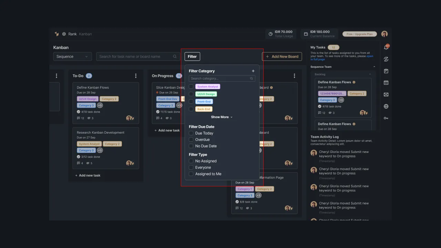
Task: Open the code window sidebar icon
Action: [386, 83]
